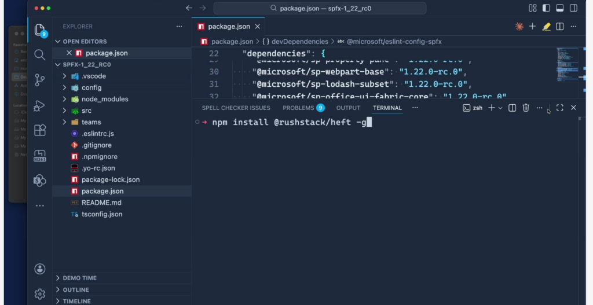Split the terminal panel

(x=512, y=108)
